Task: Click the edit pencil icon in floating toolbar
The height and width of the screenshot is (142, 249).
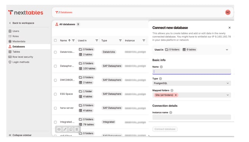Action: pyautogui.click(x=65, y=129)
